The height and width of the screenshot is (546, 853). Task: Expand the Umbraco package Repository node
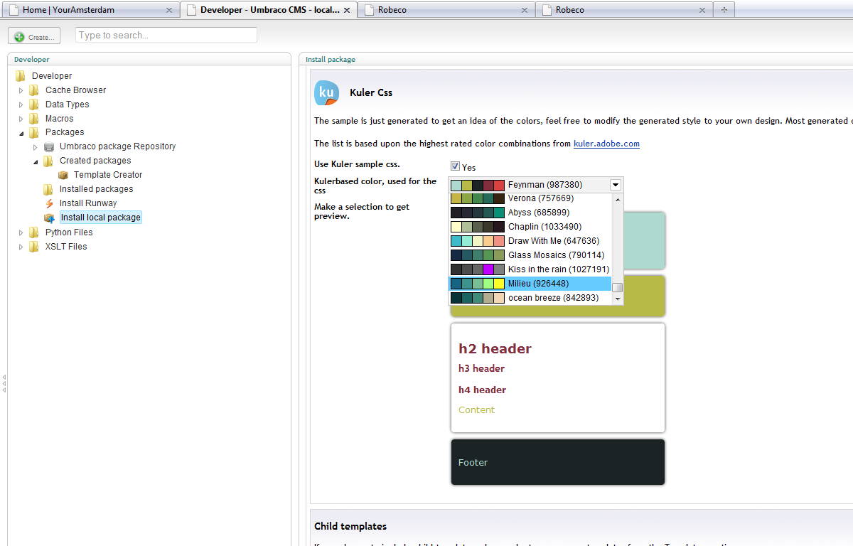(x=36, y=147)
